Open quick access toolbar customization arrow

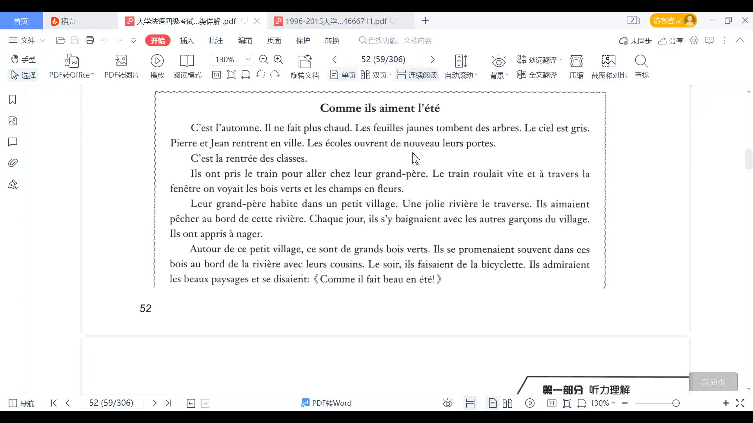[134, 40]
